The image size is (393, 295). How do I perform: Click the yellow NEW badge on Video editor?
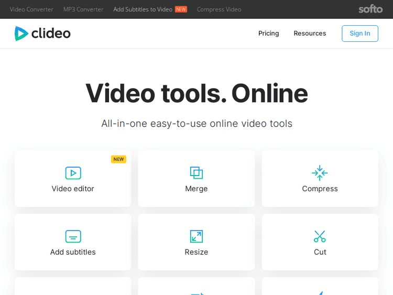[118, 159]
